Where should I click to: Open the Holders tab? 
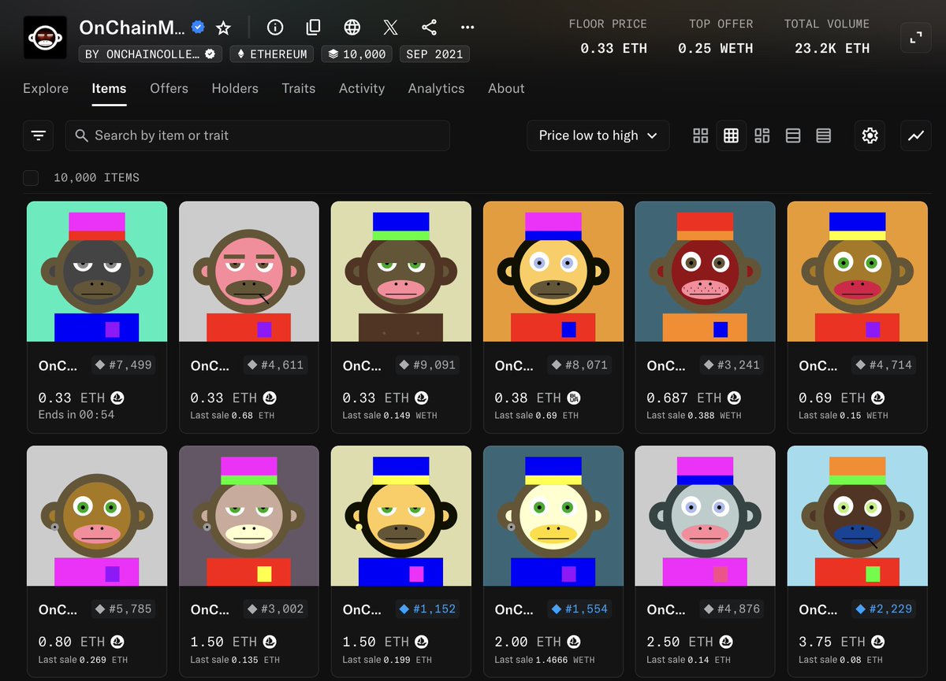235,88
